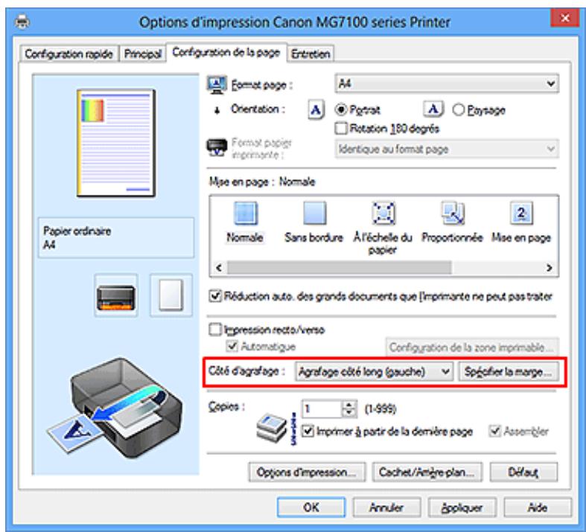Select the Proportionnée layout icon
The image size is (586, 532).
click(x=453, y=214)
